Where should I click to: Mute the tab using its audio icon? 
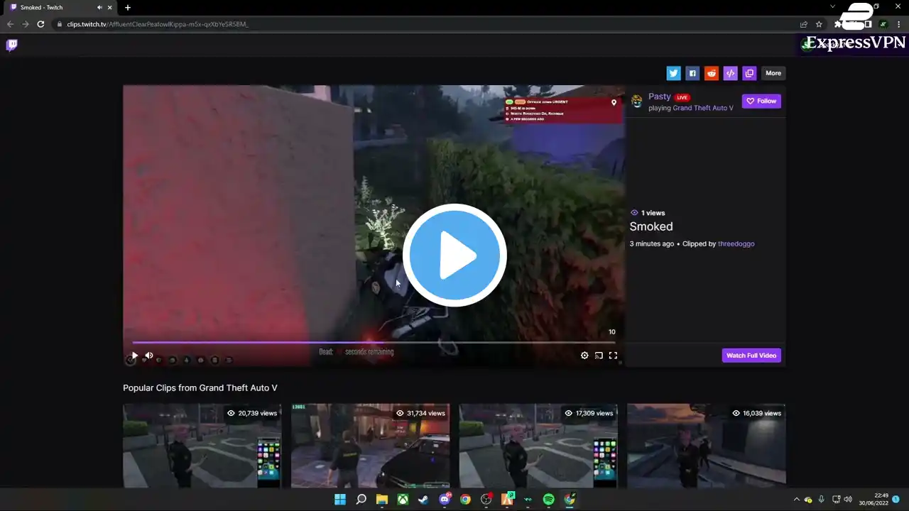[99, 7]
